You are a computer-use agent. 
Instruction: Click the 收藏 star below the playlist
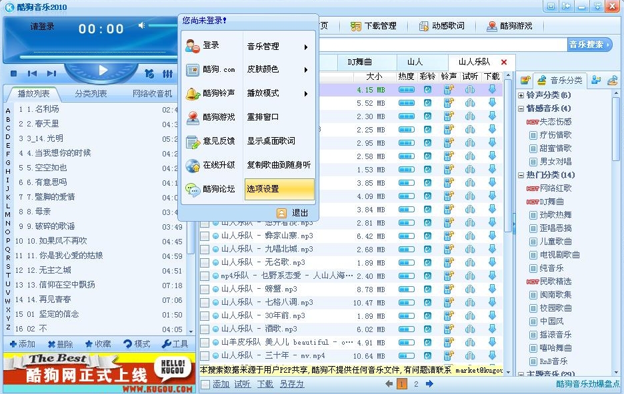pyautogui.click(x=98, y=344)
